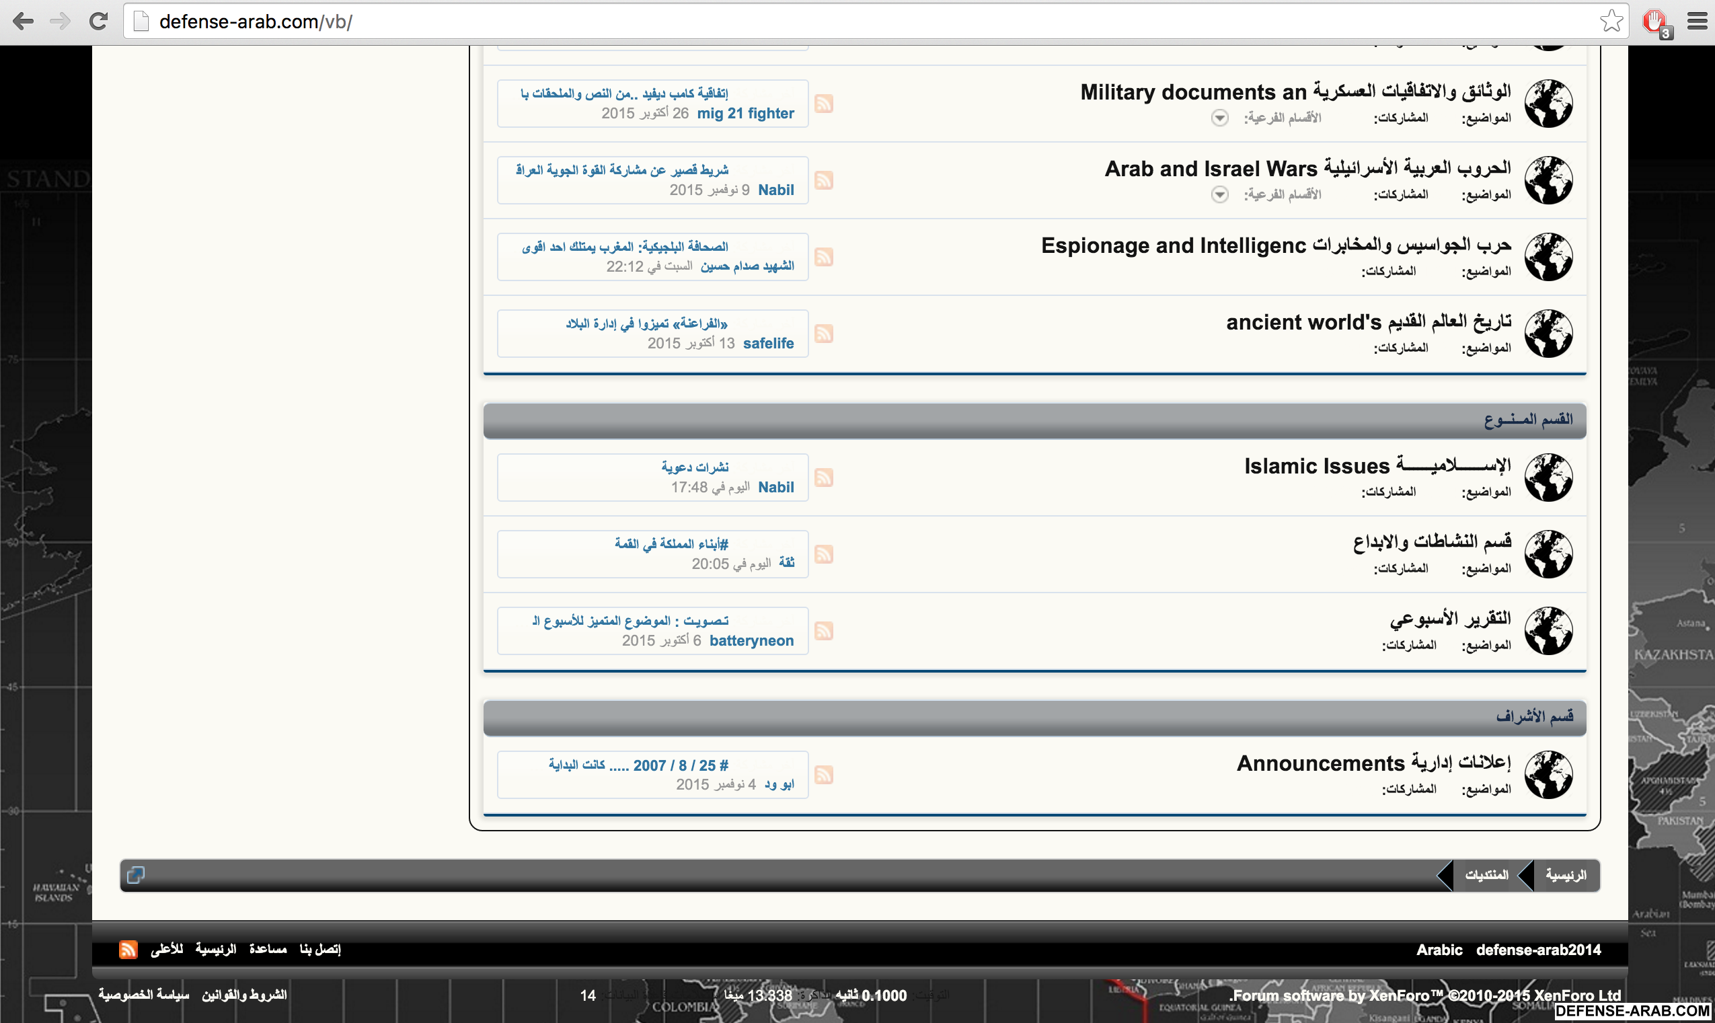The image size is (1715, 1023).
Task: Open الرئيسية breadcrumb tab
Action: pos(1566,875)
